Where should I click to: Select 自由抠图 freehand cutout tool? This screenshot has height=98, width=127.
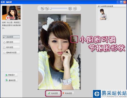(11, 37)
